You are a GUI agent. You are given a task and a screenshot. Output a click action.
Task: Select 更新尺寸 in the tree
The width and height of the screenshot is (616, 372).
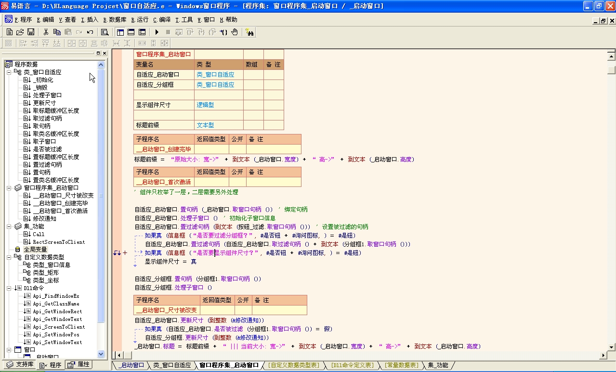tap(44, 103)
